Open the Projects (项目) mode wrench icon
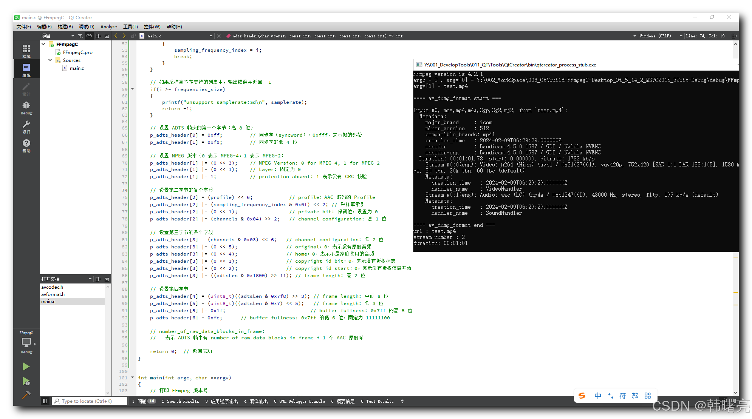The width and height of the screenshot is (752, 419). (26, 126)
